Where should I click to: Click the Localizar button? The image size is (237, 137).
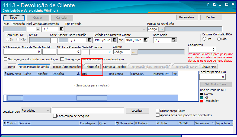click(137, 111)
